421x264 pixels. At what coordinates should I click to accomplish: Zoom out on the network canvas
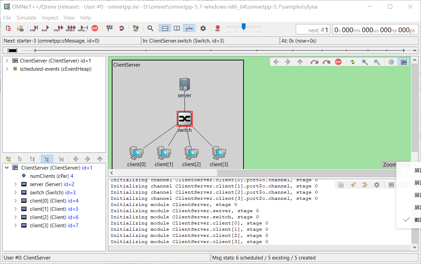click(377, 62)
